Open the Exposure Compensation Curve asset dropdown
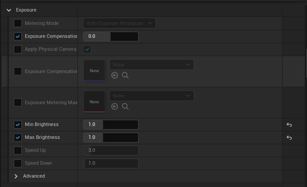Viewport: 307px width, 187px height. 152,65
